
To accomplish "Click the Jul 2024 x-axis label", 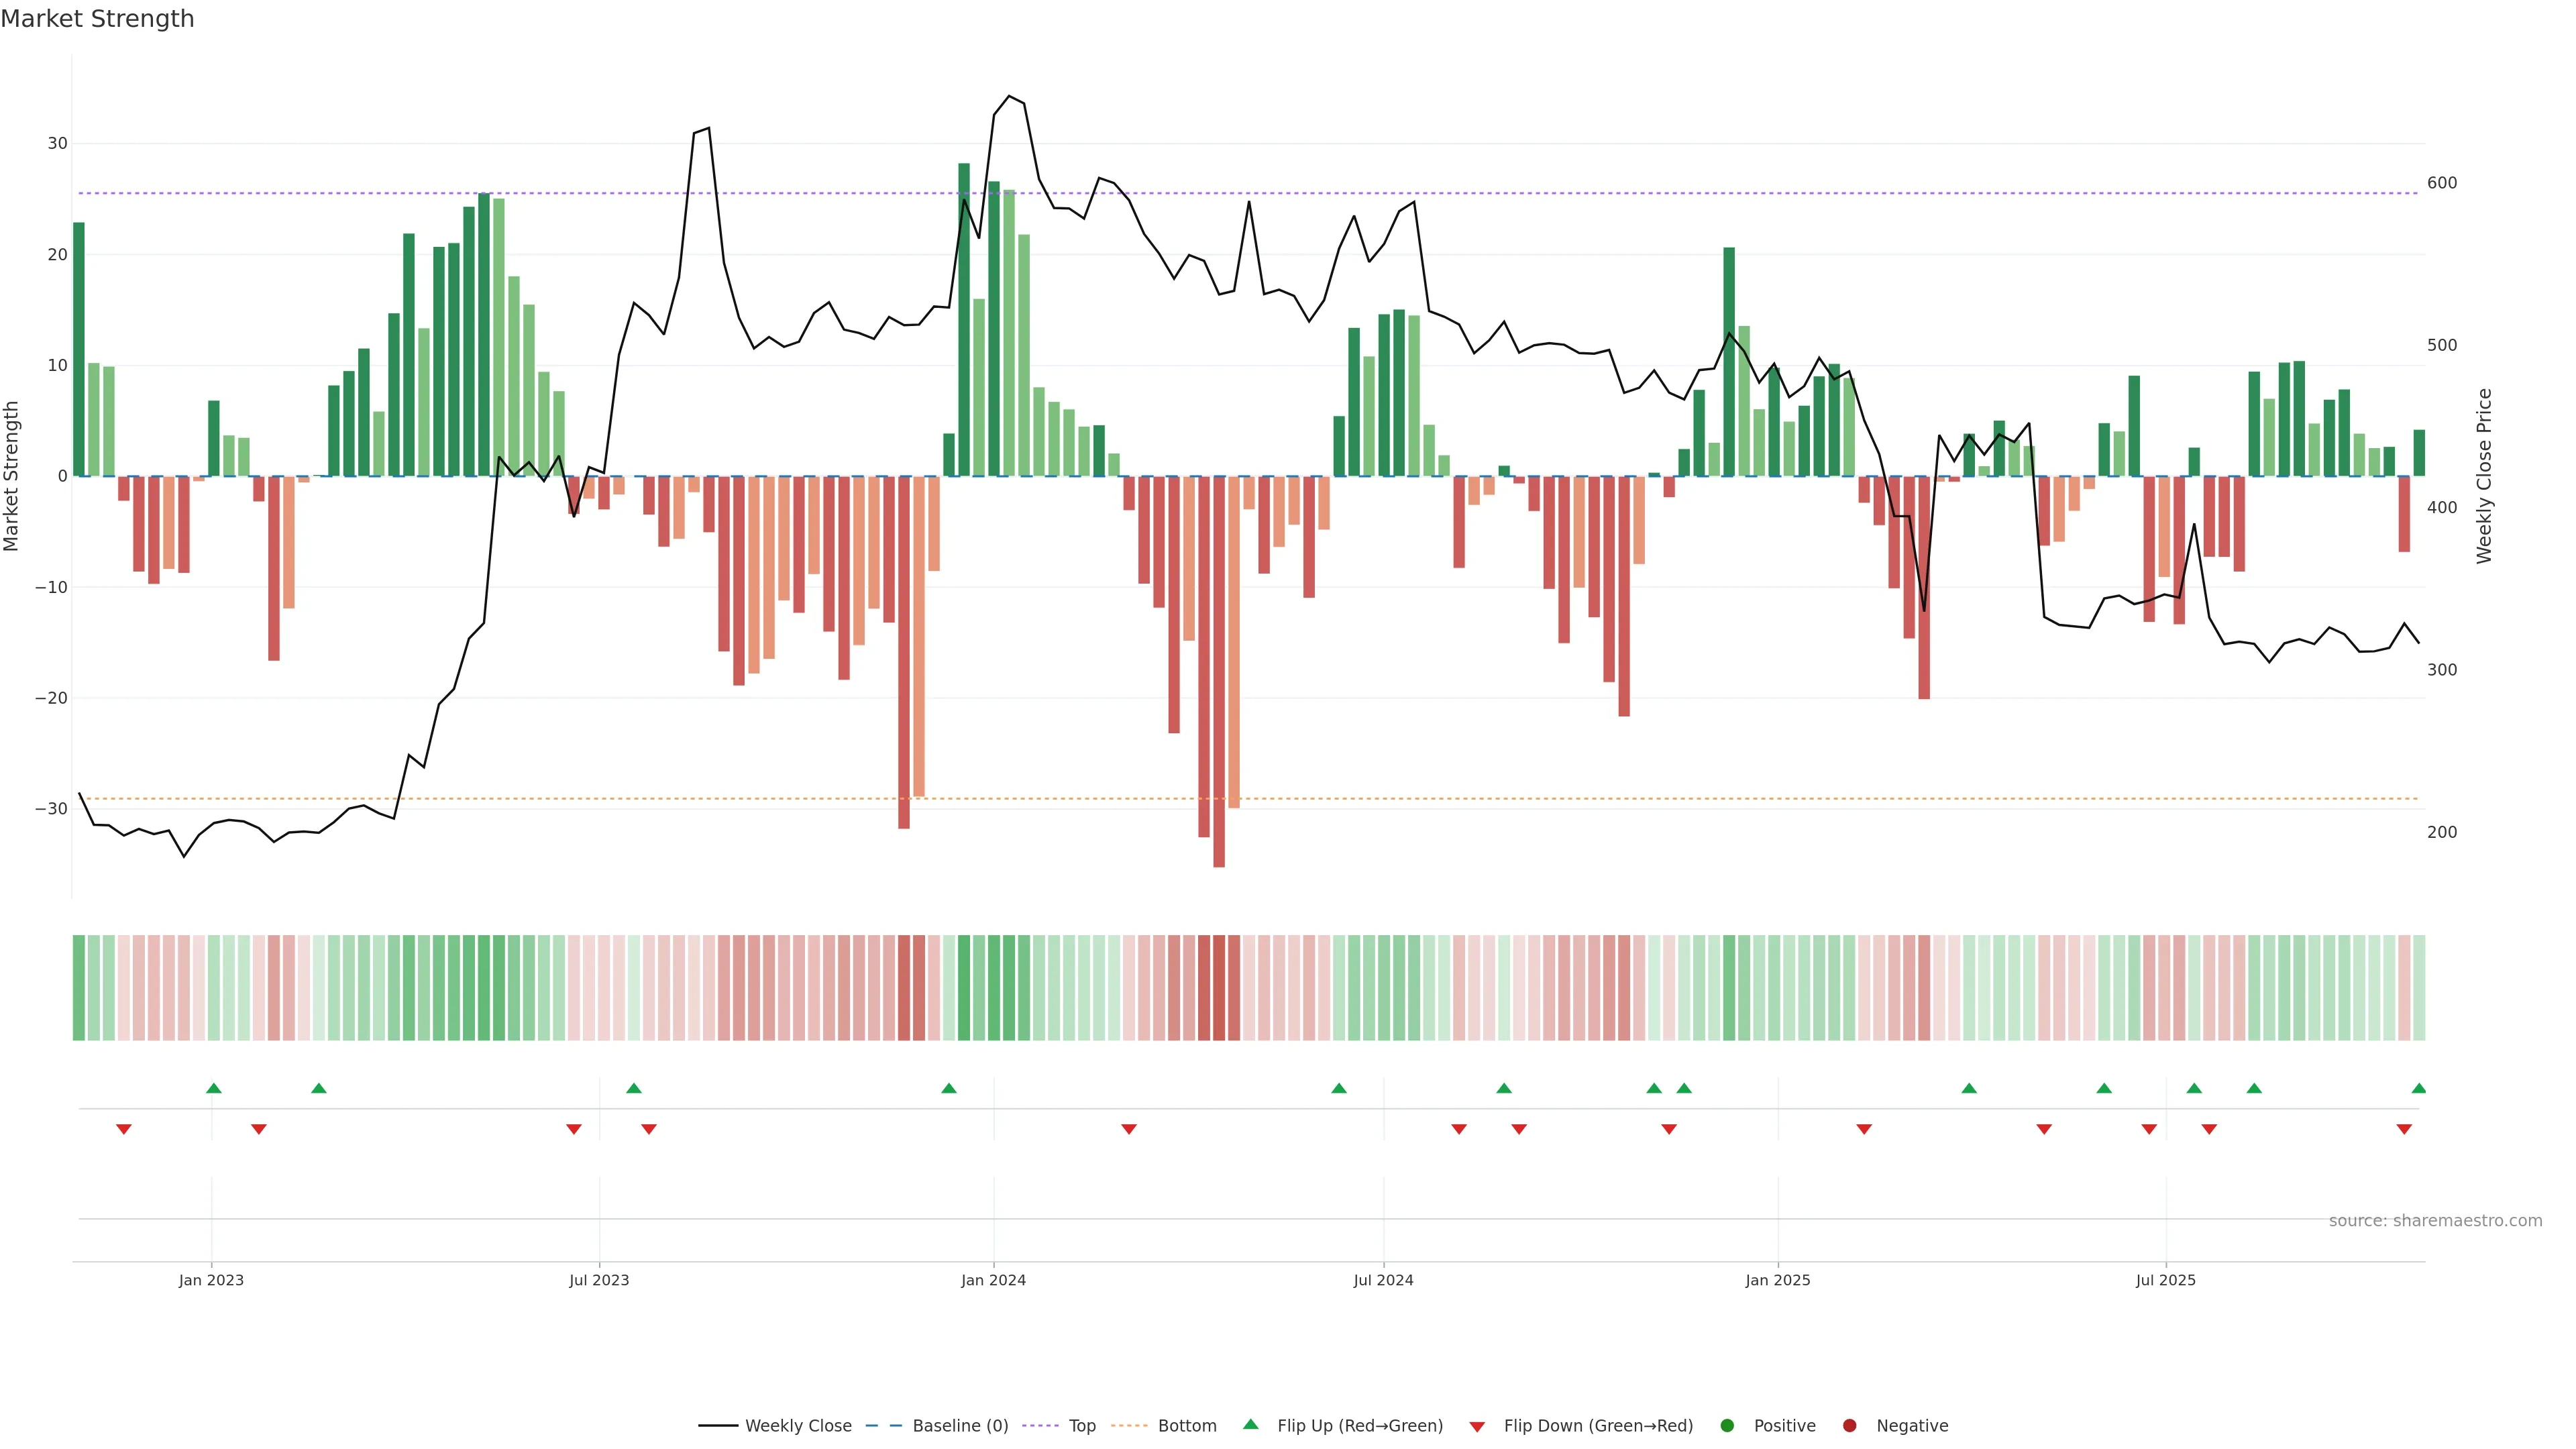I will [x=1383, y=1280].
